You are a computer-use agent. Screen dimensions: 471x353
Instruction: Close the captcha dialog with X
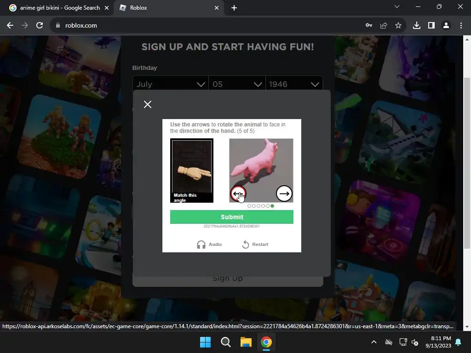pos(148,104)
